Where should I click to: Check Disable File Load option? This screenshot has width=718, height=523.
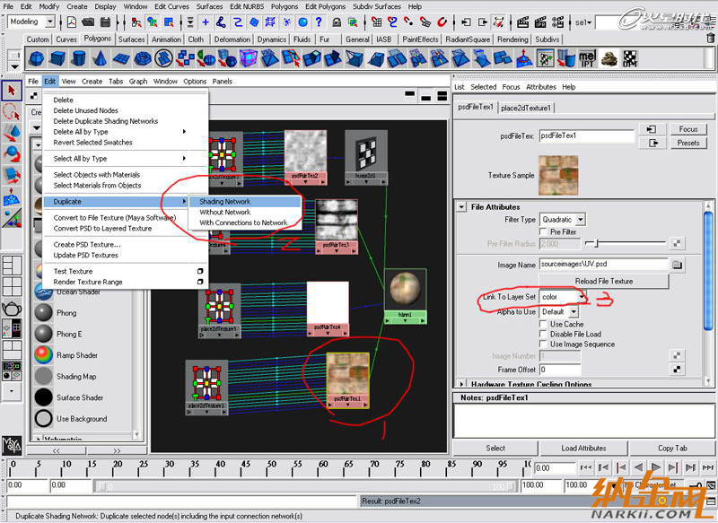(545, 335)
